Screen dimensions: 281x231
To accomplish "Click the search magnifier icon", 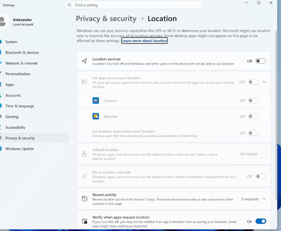I will coord(70,5).
